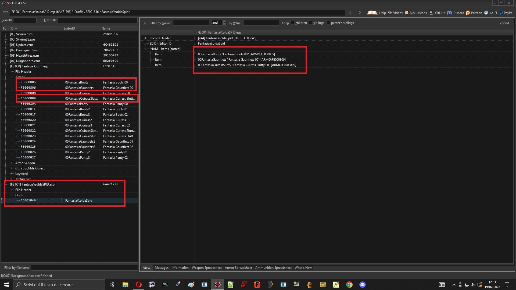The image size is (516, 290).
Task: Expand the Record Header row
Action: pyautogui.click(x=146, y=38)
